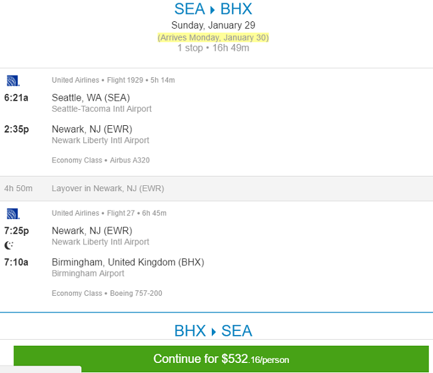Click the arrow between SEA and BHX
This screenshot has height=373, width=433.
(213, 10)
